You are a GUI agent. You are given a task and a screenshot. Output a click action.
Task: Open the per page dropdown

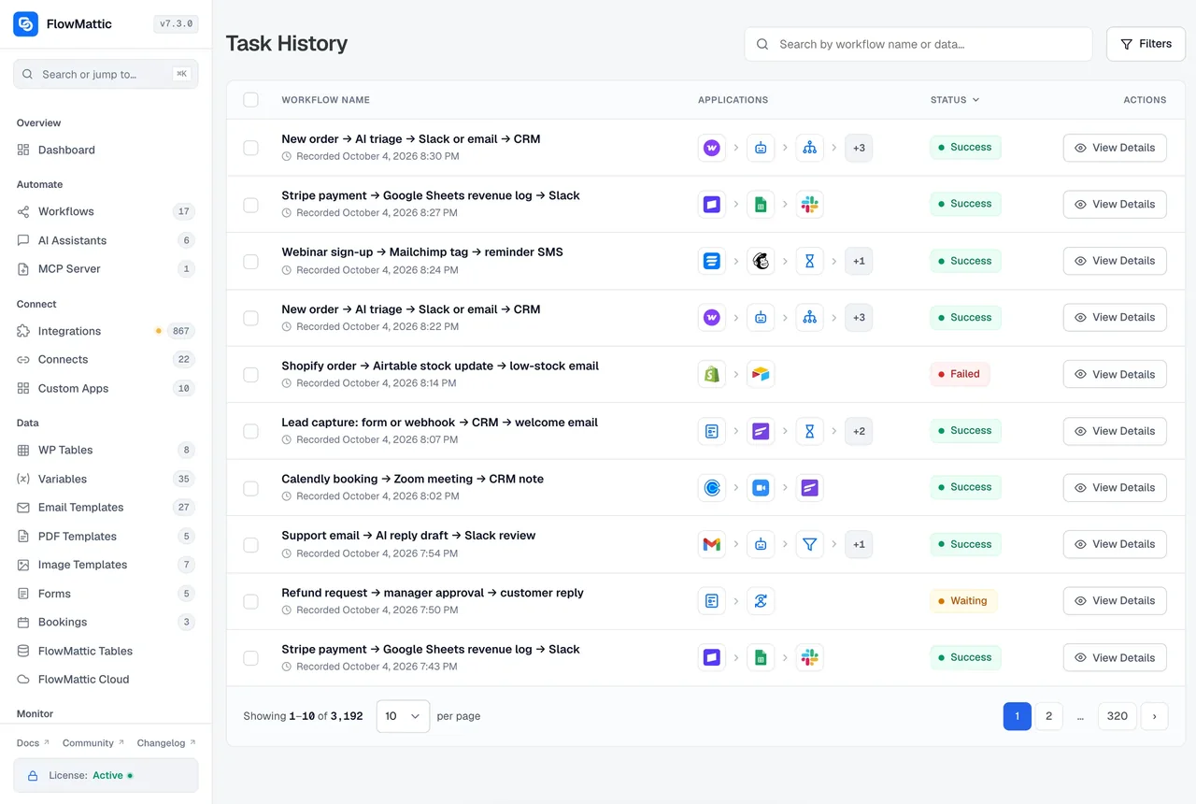(x=403, y=716)
